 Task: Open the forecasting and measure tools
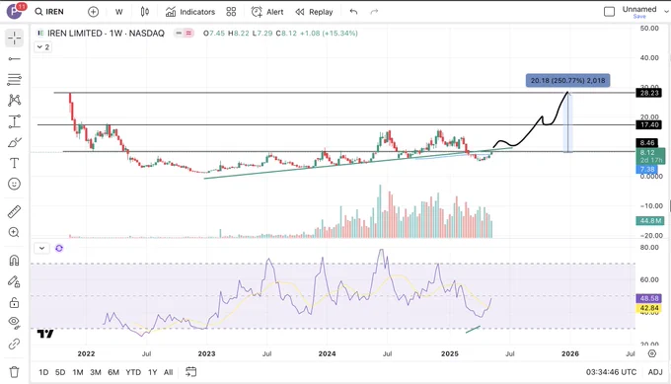pos(14,121)
